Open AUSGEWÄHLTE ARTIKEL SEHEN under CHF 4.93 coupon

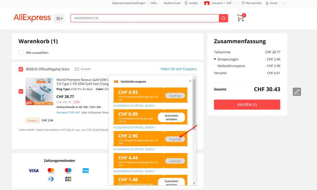134,105
